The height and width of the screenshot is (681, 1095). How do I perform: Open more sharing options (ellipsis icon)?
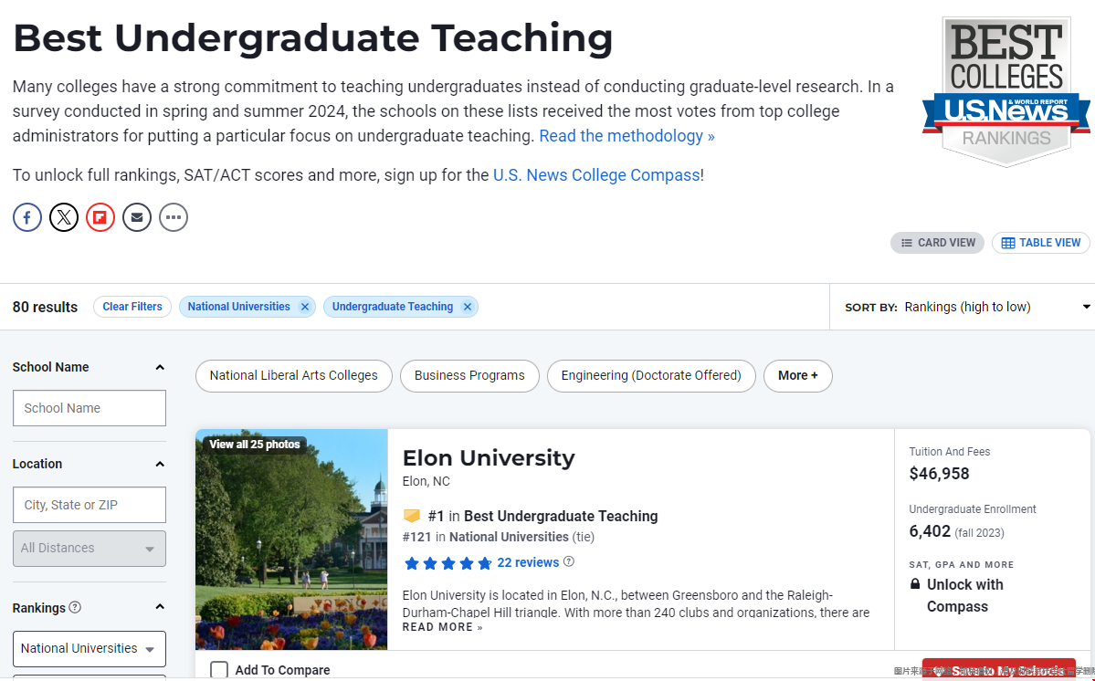point(174,217)
